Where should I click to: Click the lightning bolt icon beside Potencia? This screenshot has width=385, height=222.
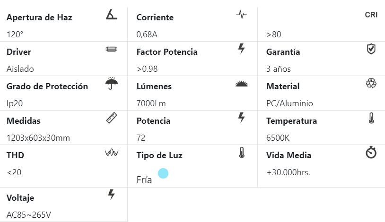[x=241, y=118]
